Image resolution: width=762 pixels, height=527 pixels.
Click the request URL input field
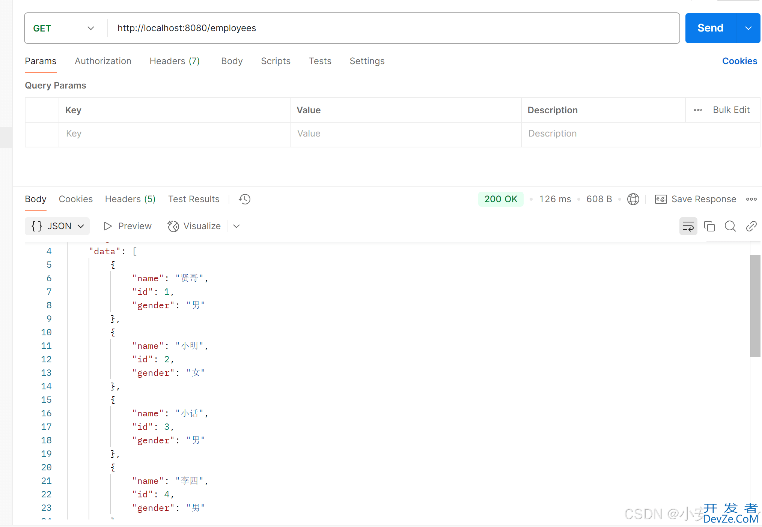coord(393,28)
